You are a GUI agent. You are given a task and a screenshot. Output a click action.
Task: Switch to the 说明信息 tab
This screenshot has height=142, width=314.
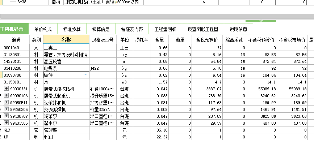click(x=238, y=29)
